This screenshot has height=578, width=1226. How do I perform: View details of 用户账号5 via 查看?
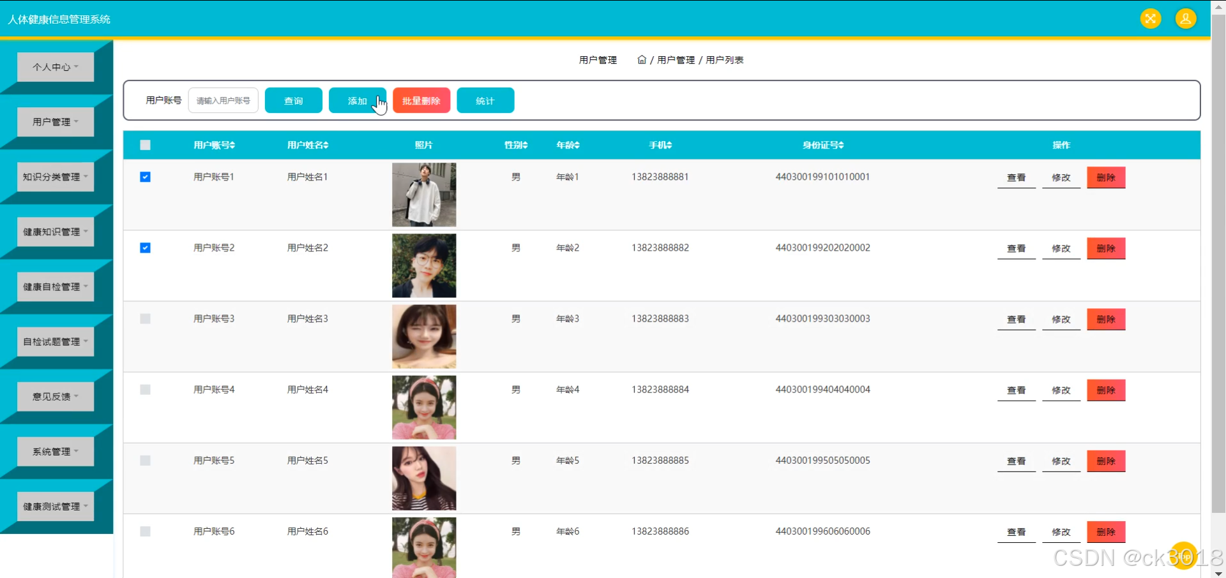point(1017,461)
